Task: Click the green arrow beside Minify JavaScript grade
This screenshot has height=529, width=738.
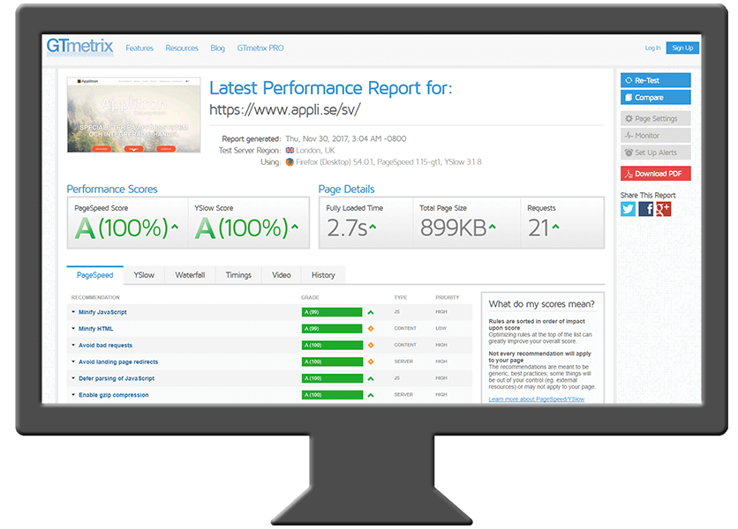Action: (x=371, y=312)
